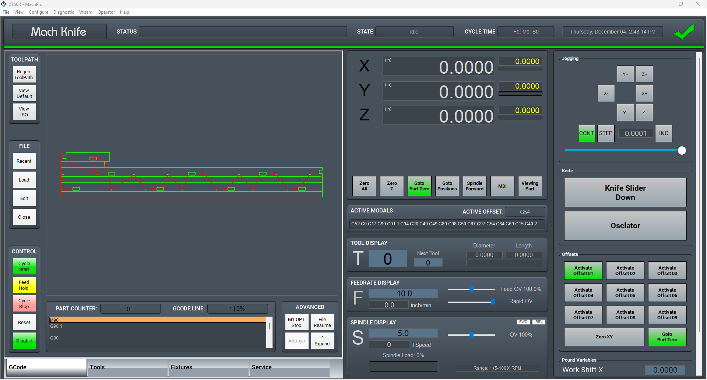Enable CONT continuous jog mode
This screenshot has width=707, height=380.
[586, 133]
